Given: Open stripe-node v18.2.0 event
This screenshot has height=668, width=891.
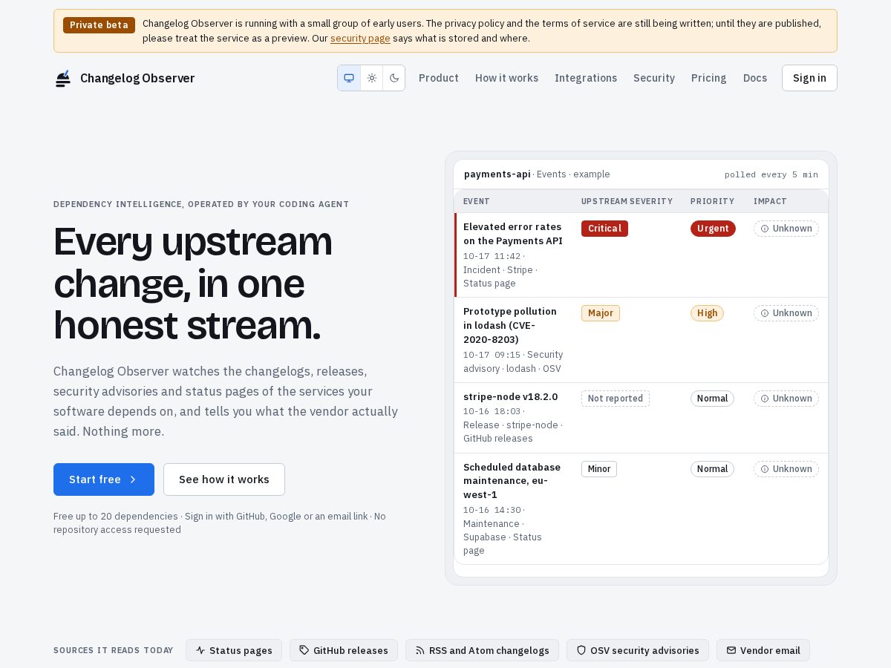Looking at the screenshot, I should pyautogui.click(x=510, y=397).
